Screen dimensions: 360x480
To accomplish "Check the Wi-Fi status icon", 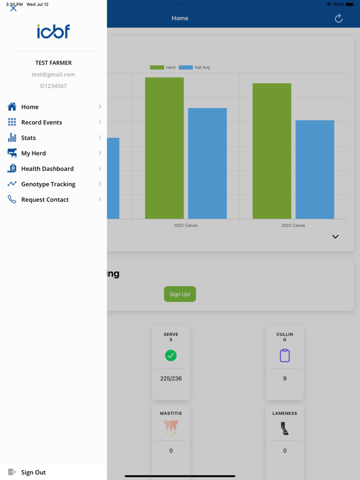I will pyautogui.click(x=329, y=4).
